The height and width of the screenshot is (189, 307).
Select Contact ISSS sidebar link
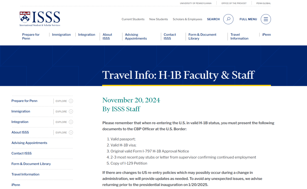[21, 154]
